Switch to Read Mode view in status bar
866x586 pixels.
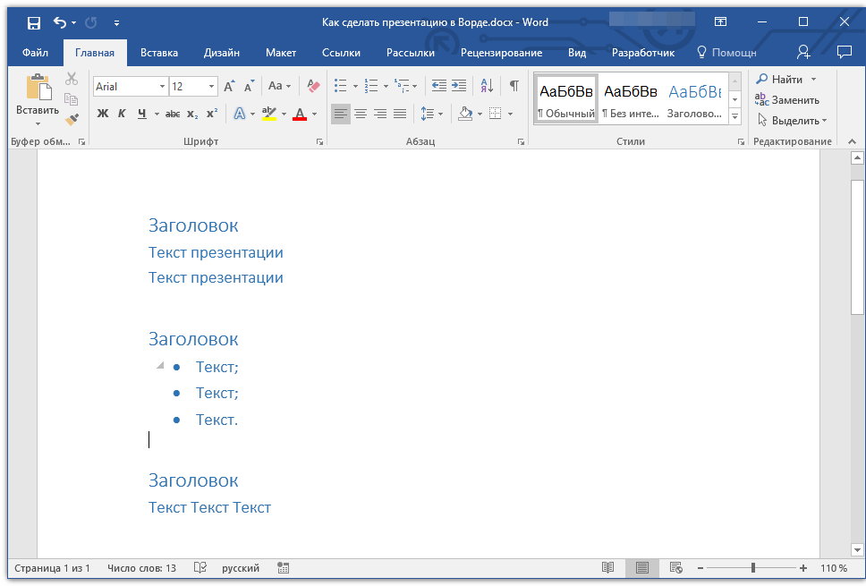pyautogui.click(x=608, y=568)
